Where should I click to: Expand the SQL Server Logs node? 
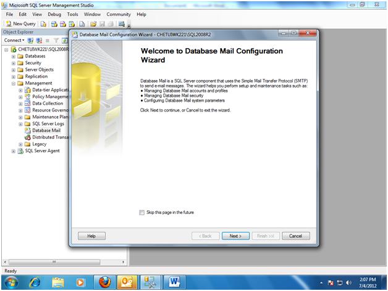coord(20,124)
